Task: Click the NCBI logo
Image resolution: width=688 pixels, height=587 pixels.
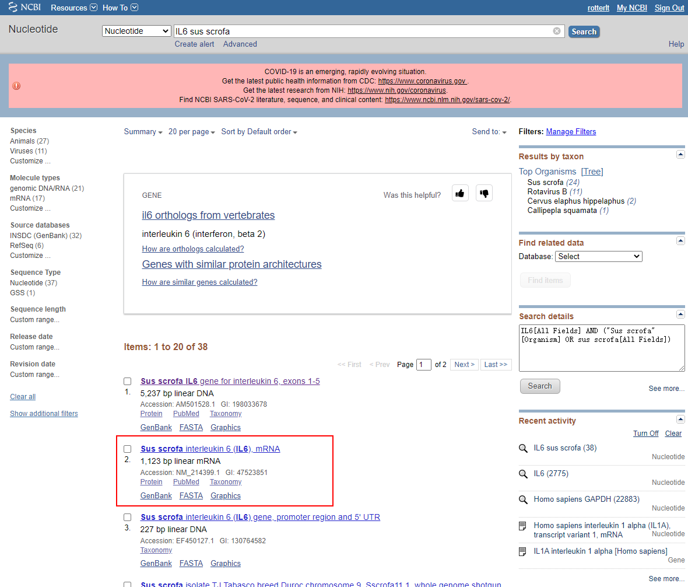Action: (24, 8)
